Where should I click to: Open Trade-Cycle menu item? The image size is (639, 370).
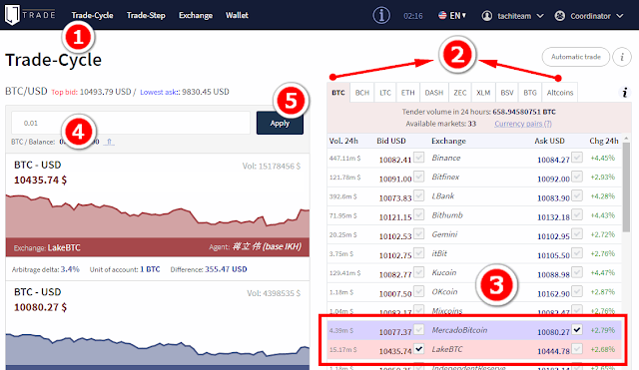92,16
